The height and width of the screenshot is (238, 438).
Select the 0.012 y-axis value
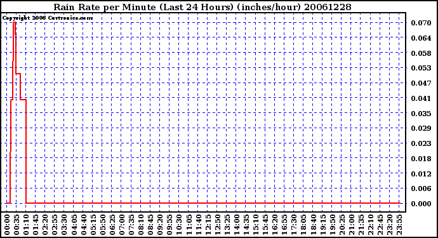coord(421,173)
